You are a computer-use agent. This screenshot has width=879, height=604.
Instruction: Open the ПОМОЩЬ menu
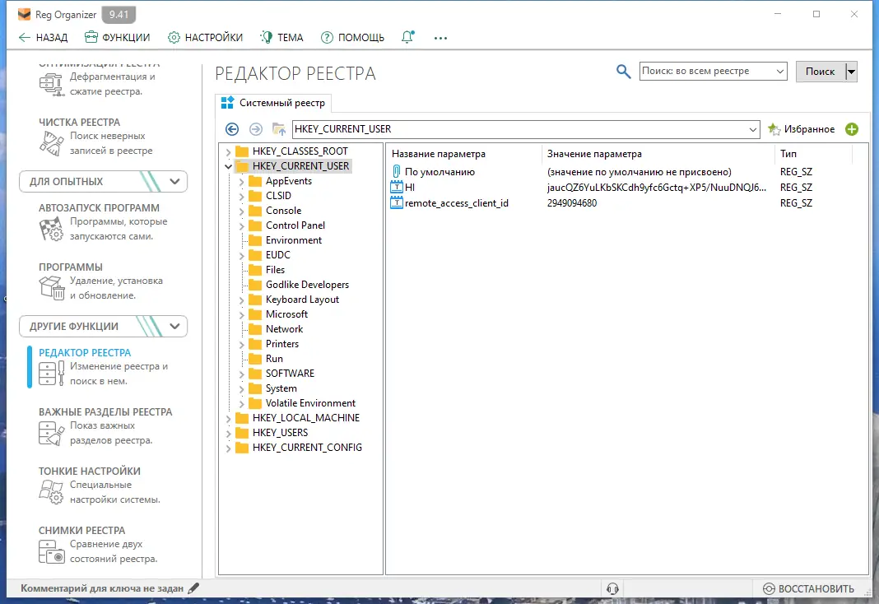click(352, 38)
